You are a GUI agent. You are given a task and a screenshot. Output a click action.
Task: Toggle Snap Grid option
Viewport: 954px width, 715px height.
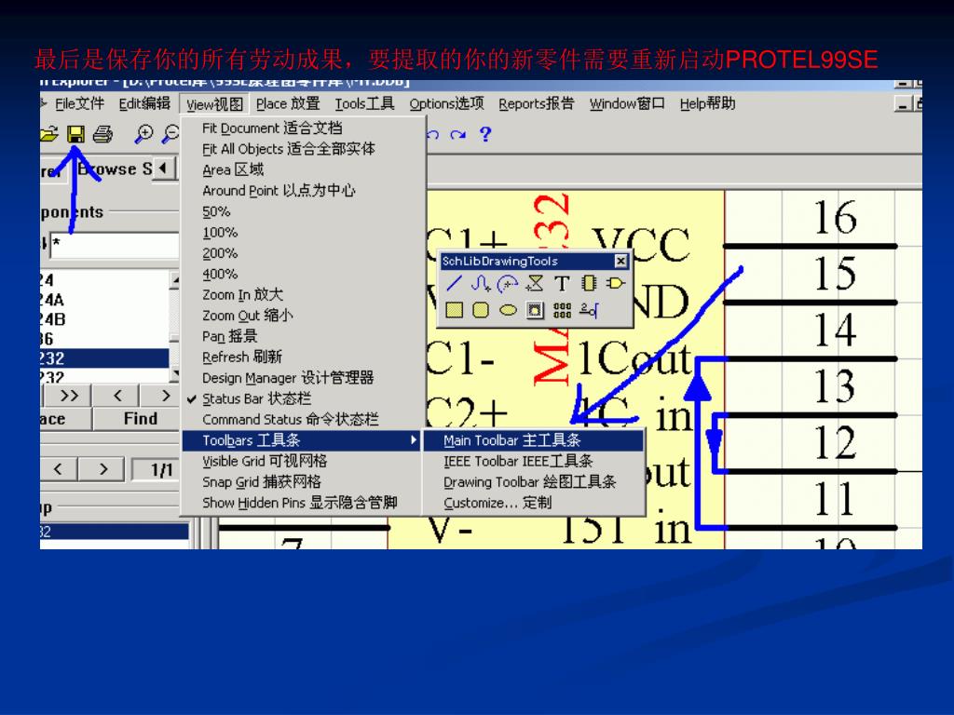point(303,482)
